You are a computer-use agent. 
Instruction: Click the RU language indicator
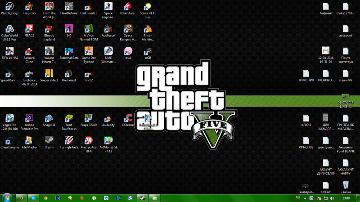click(x=298, y=198)
